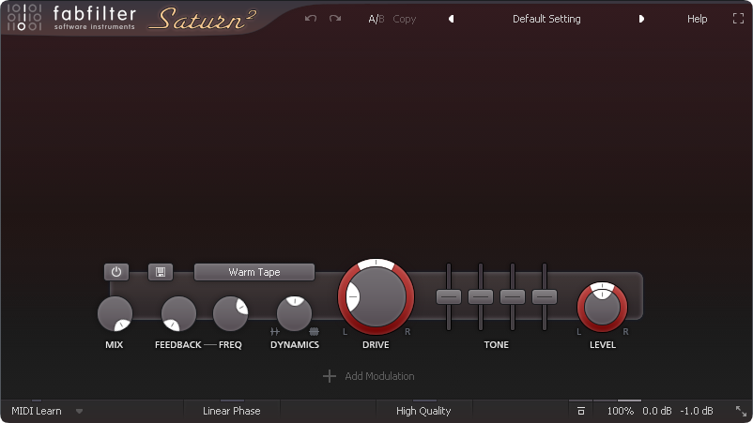
Task: Copy settings with the Copy button
Action: tap(405, 19)
